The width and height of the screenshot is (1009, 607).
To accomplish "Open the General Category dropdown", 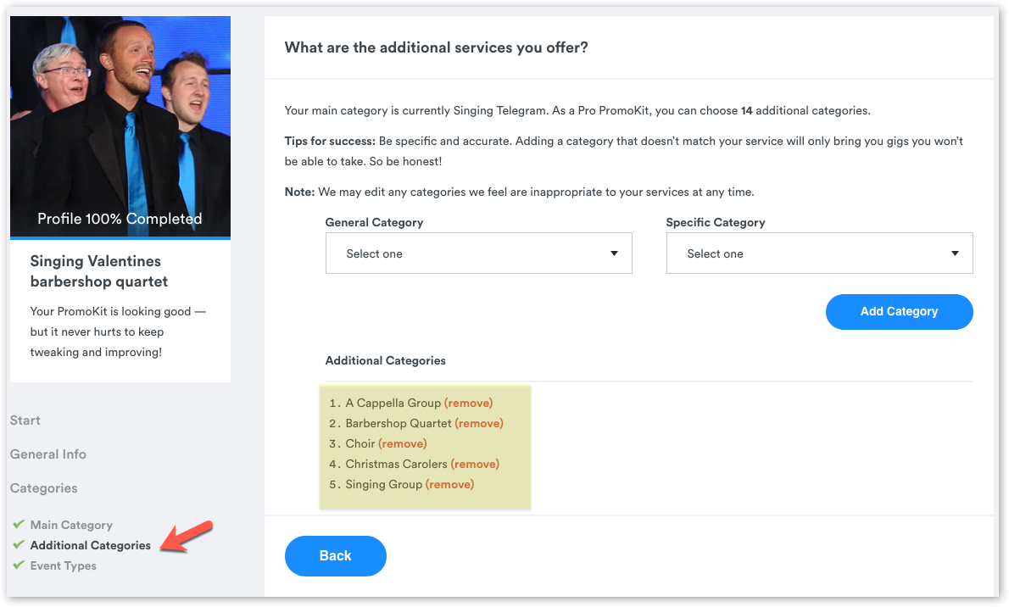I will pos(479,253).
